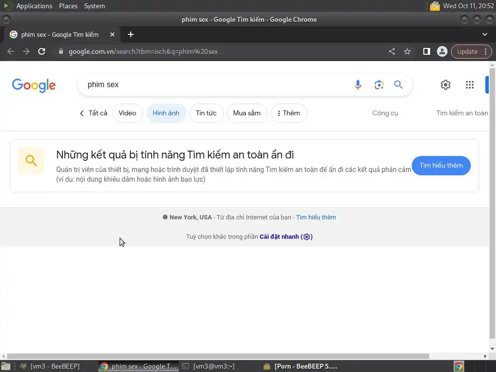
Task: Reload the current page
Action: 42,51
